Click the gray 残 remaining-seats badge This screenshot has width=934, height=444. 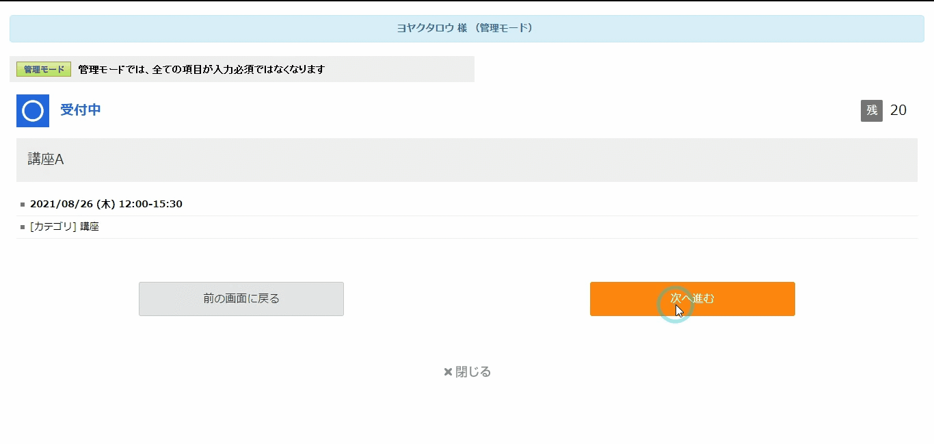870,110
